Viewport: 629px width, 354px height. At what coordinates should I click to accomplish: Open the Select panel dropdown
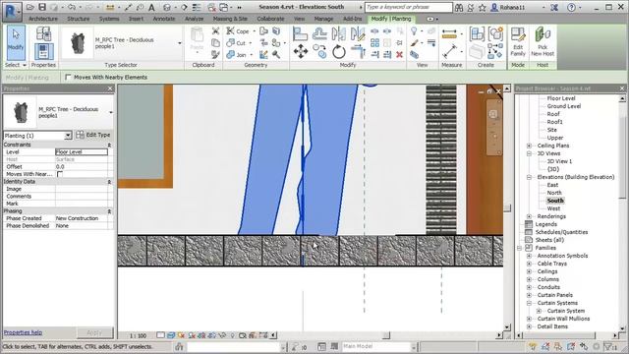[16, 65]
